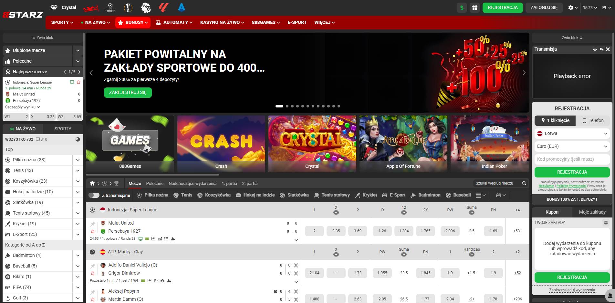Click the ZALOGUJ SIĘ button
The width and height of the screenshot is (615, 303).
tap(544, 8)
